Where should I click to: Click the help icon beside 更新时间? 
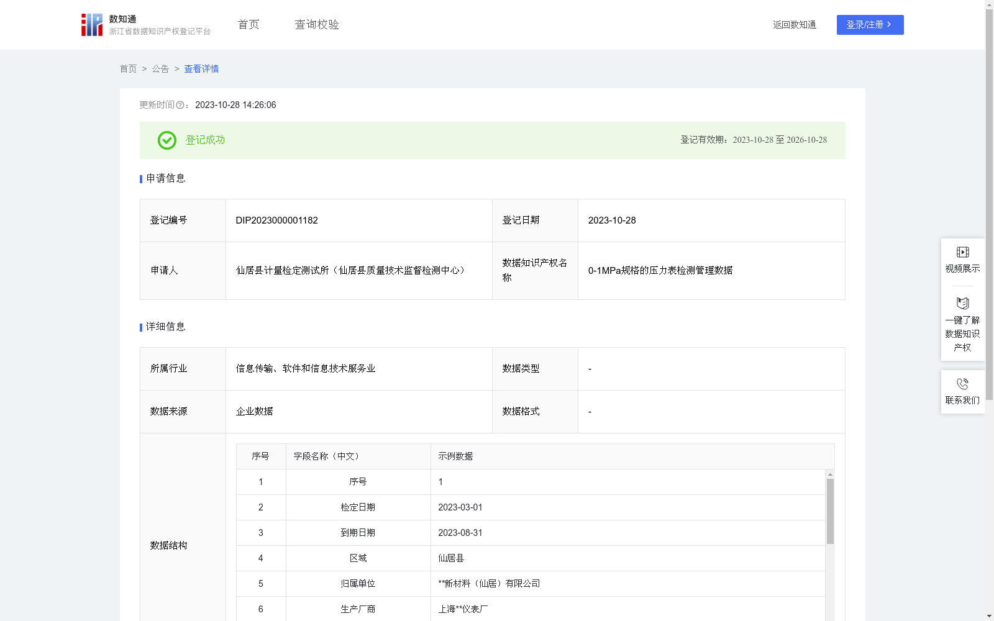click(180, 106)
